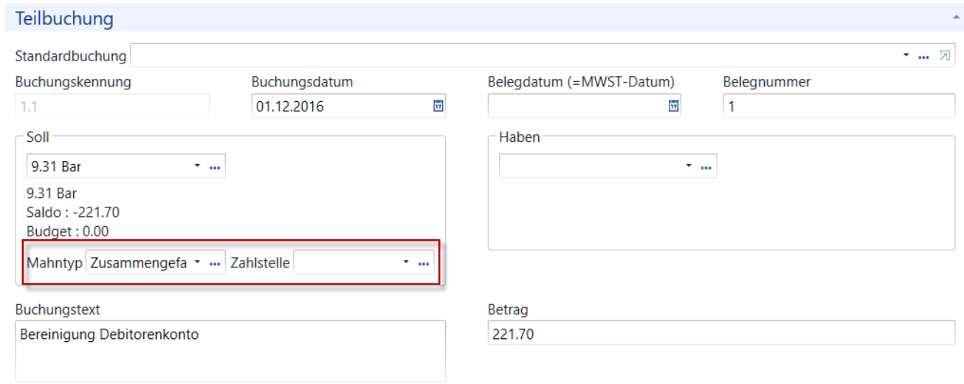The image size is (964, 384).
Task: Open Belegdatum calendar picker icon
Action: point(672,106)
